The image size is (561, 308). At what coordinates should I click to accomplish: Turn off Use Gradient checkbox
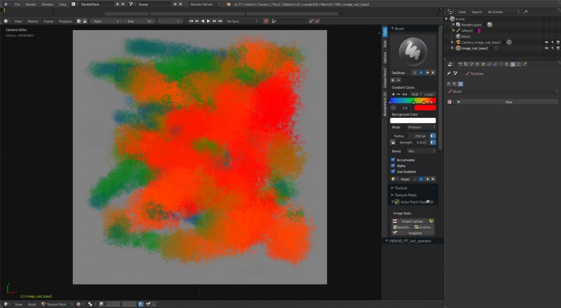pyautogui.click(x=393, y=172)
